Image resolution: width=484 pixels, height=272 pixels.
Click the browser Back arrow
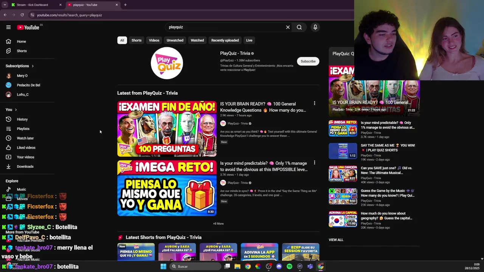pyautogui.click(x=5, y=15)
